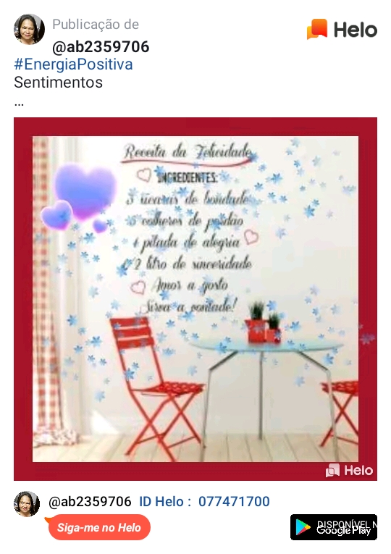The width and height of the screenshot is (391, 554).
Task: Click the Siga-me no Helo button
Action: [x=99, y=527]
